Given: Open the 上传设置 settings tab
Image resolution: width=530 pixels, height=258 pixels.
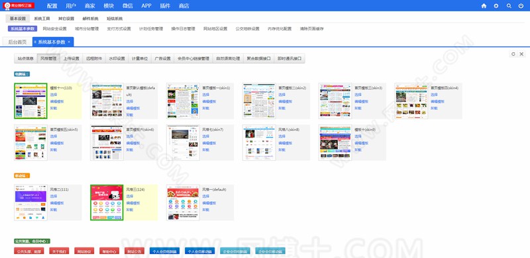Looking at the screenshot, I should [72, 58].
